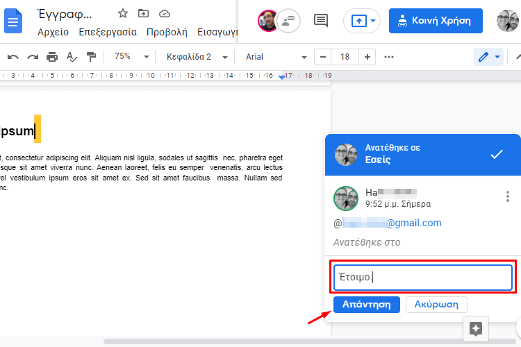Redo the last action

point(33,57)
